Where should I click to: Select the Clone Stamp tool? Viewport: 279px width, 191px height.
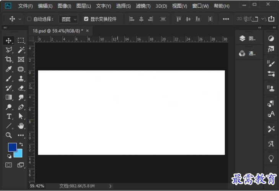pyautogui.click(x=21, y=78)
